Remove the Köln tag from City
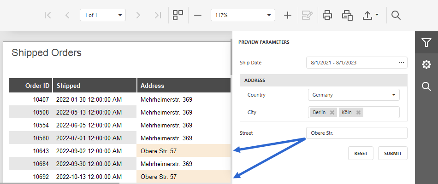438x184 pixels. tap(358, 112)
